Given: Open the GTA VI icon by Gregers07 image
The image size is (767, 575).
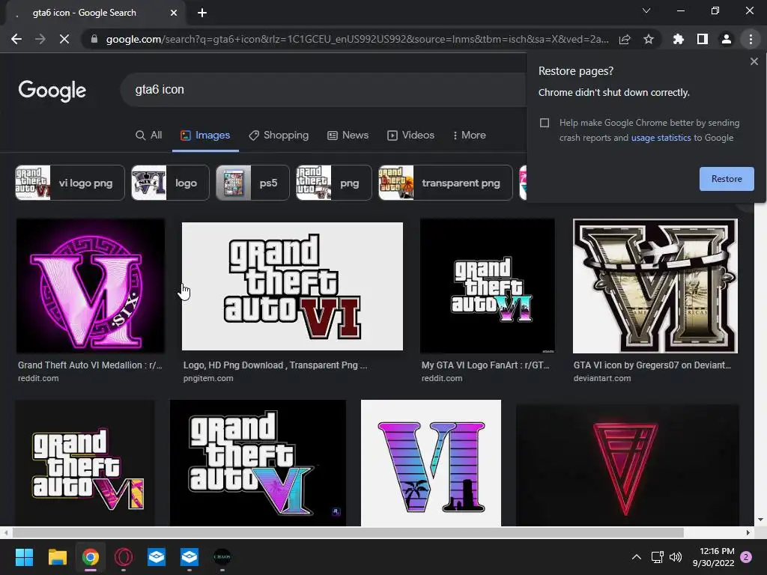Looking at the screenshot, I should [x=655, y=286].
